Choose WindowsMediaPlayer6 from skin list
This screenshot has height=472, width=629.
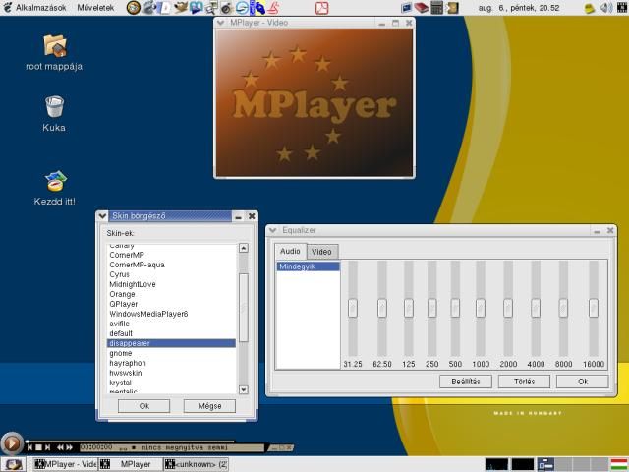click(x=148, y=314)
